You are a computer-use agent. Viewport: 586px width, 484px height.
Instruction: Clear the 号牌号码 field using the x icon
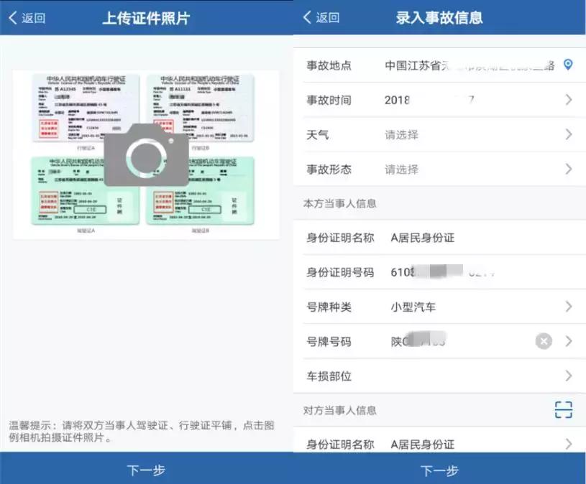544,341
